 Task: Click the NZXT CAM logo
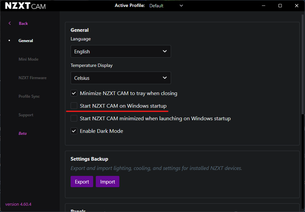25,6
